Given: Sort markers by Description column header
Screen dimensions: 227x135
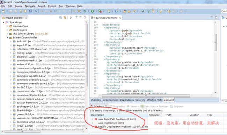Looking at the screenshot, I should click(x=119, y=115).
